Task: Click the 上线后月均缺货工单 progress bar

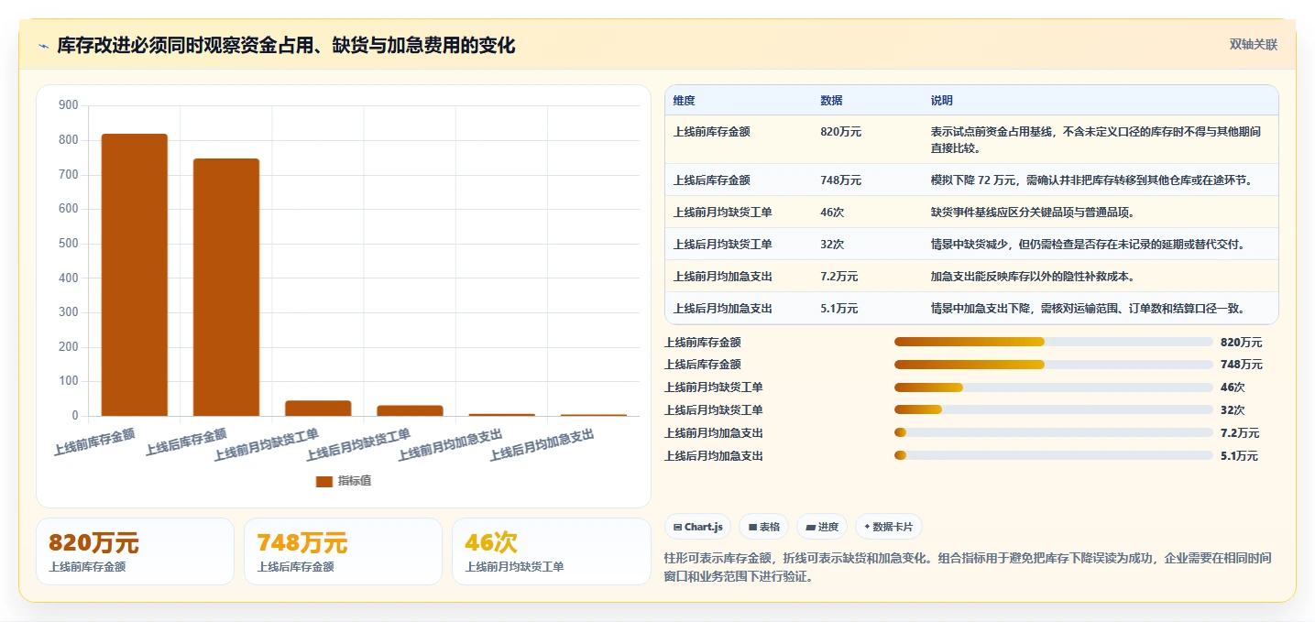Action: click(x=1054, y=409)
